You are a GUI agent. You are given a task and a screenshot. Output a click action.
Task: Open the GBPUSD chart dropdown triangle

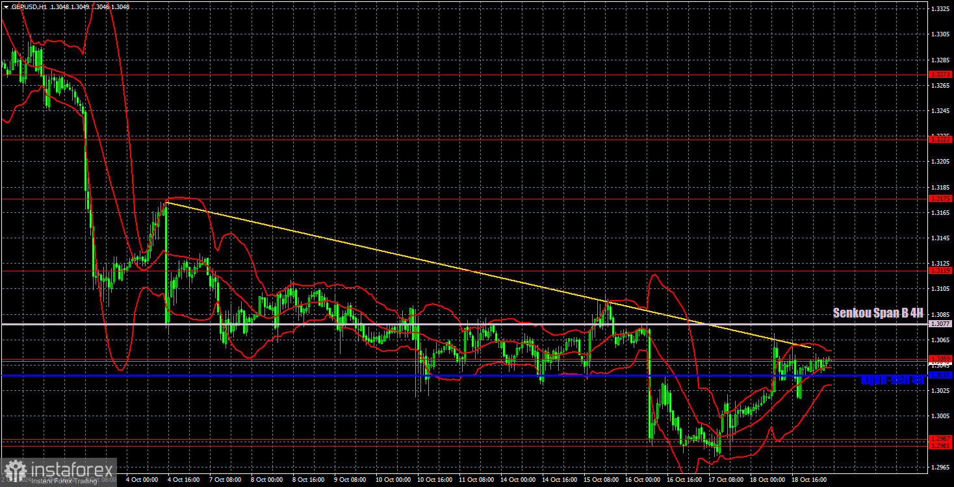6,6
